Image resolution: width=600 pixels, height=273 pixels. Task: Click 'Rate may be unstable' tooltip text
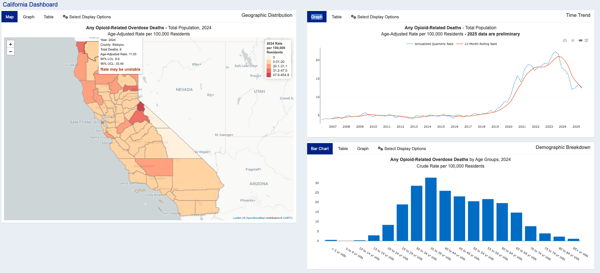(120, 69)
